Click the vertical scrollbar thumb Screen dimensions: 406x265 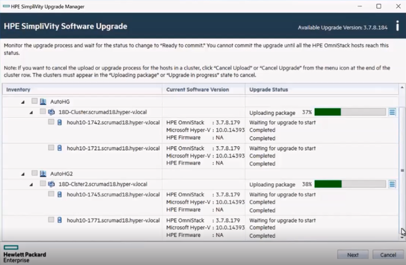402,170
